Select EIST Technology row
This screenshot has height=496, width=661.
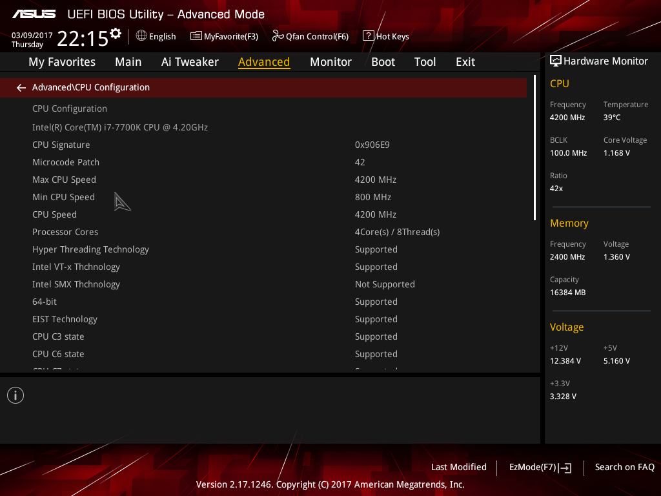point(263,320)
